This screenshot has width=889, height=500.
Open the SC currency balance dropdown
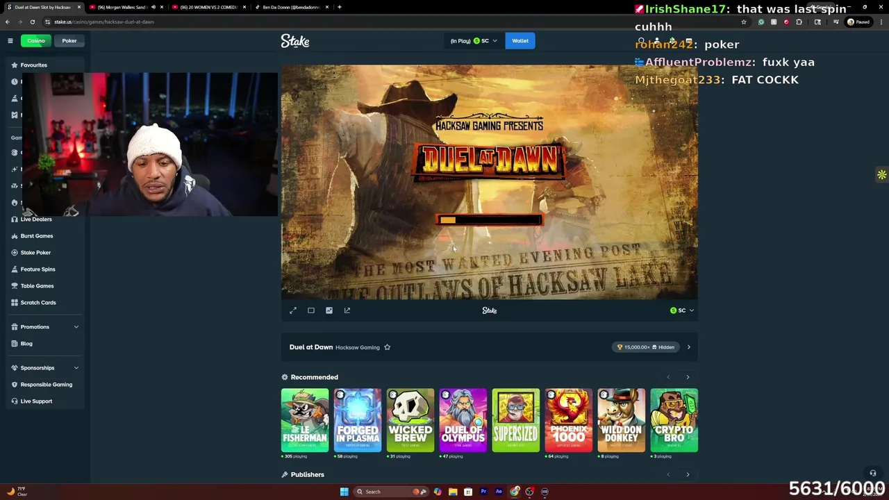(x=474, y=41)
